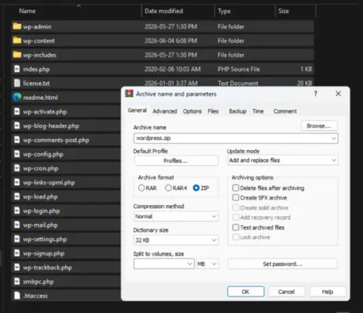
Task: Switch to the General tab
Action: [x=137, y=110]
